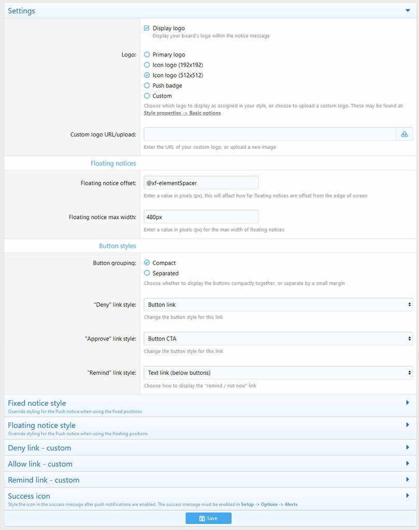419x530 pixels.
Task: Expand the Deny link - custom section
Action: (x=408, y=448)
